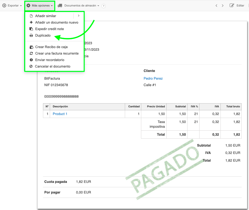This screenshot has width=249, height=210.
Task: Open the Product 1 link
Action: (x=60, y=114)
